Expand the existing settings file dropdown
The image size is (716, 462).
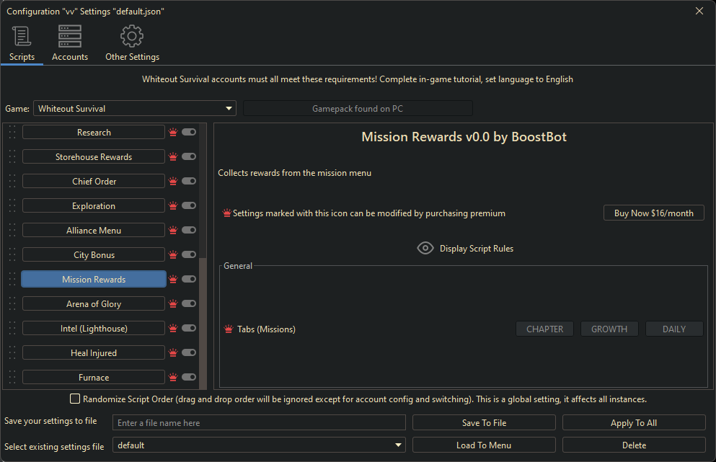(259, 445)
